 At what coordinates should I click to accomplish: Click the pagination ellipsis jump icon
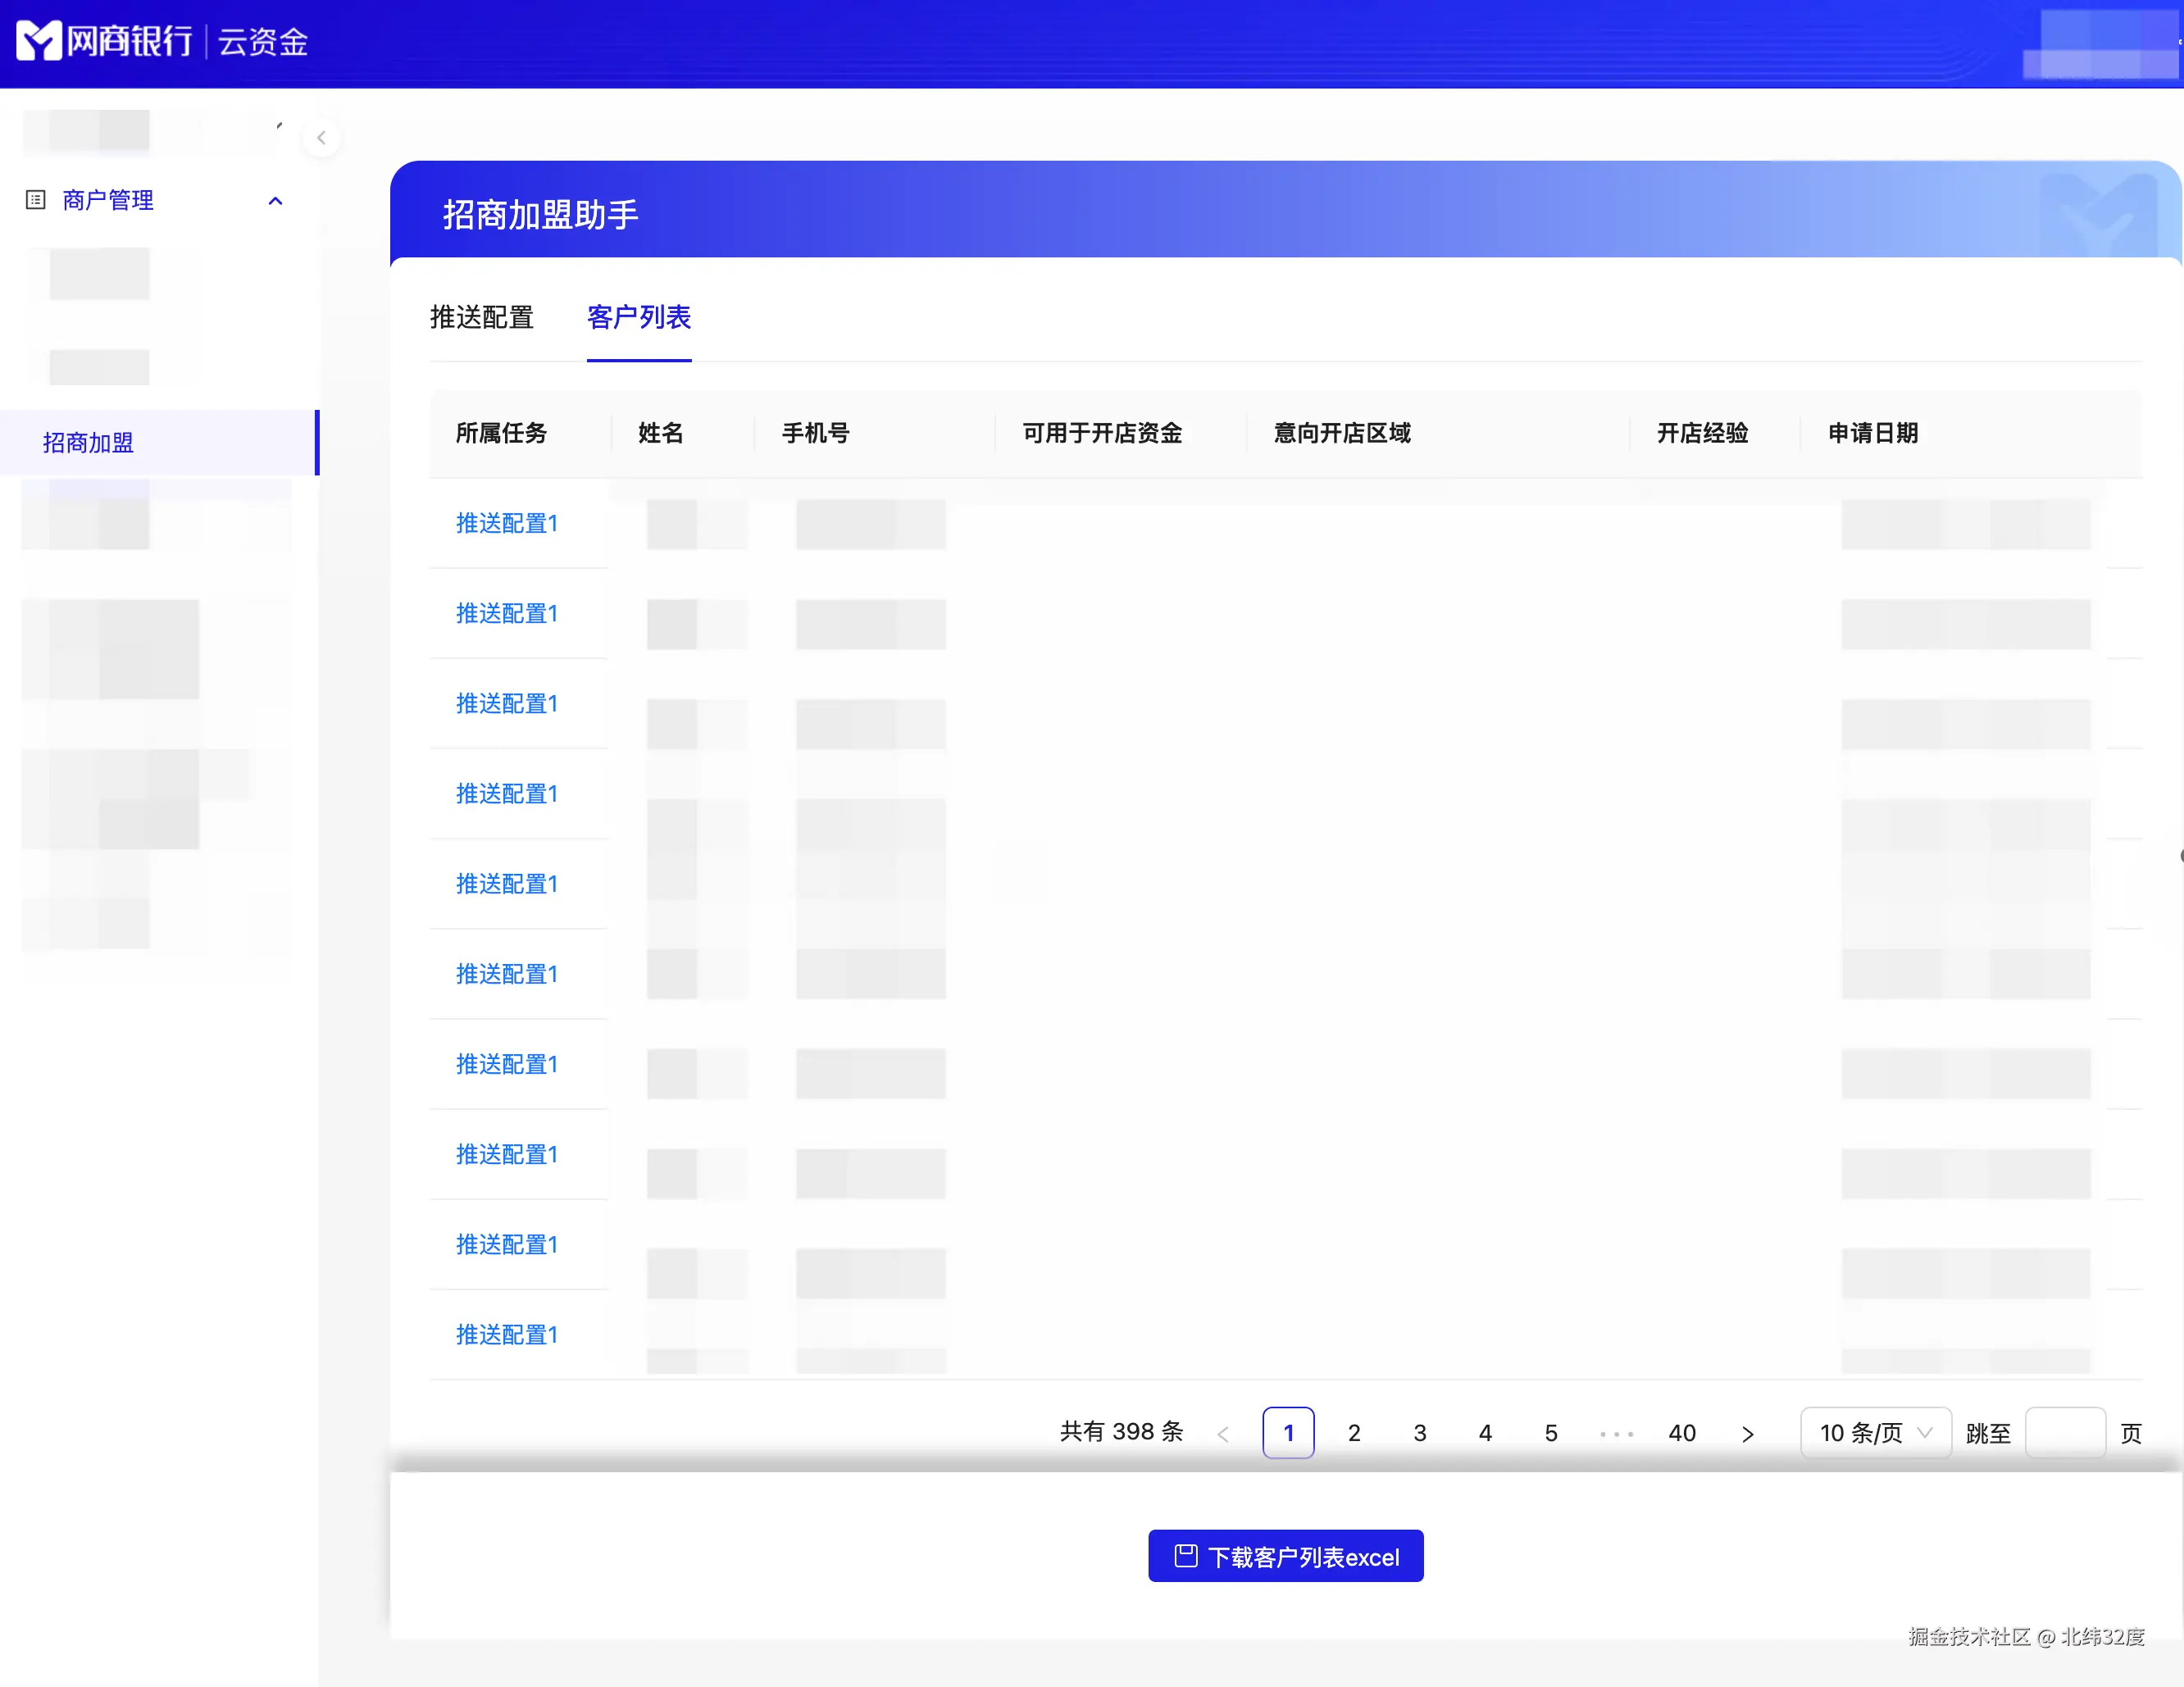(x=1616, y=1434)
